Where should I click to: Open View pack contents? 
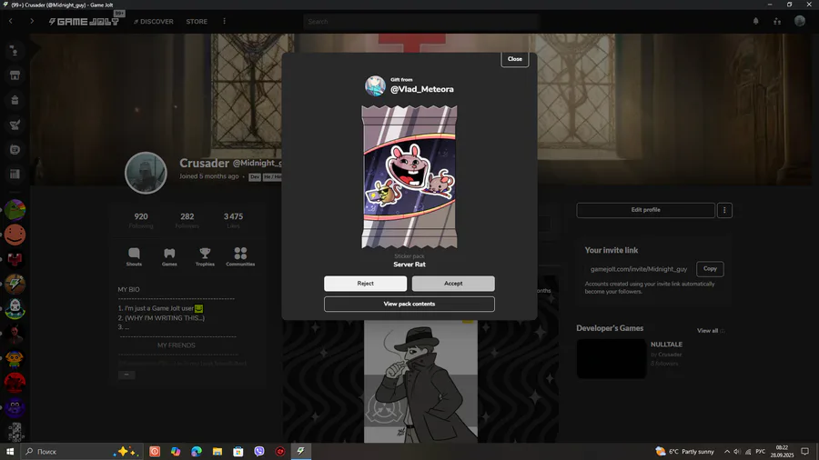click(409, 304)
